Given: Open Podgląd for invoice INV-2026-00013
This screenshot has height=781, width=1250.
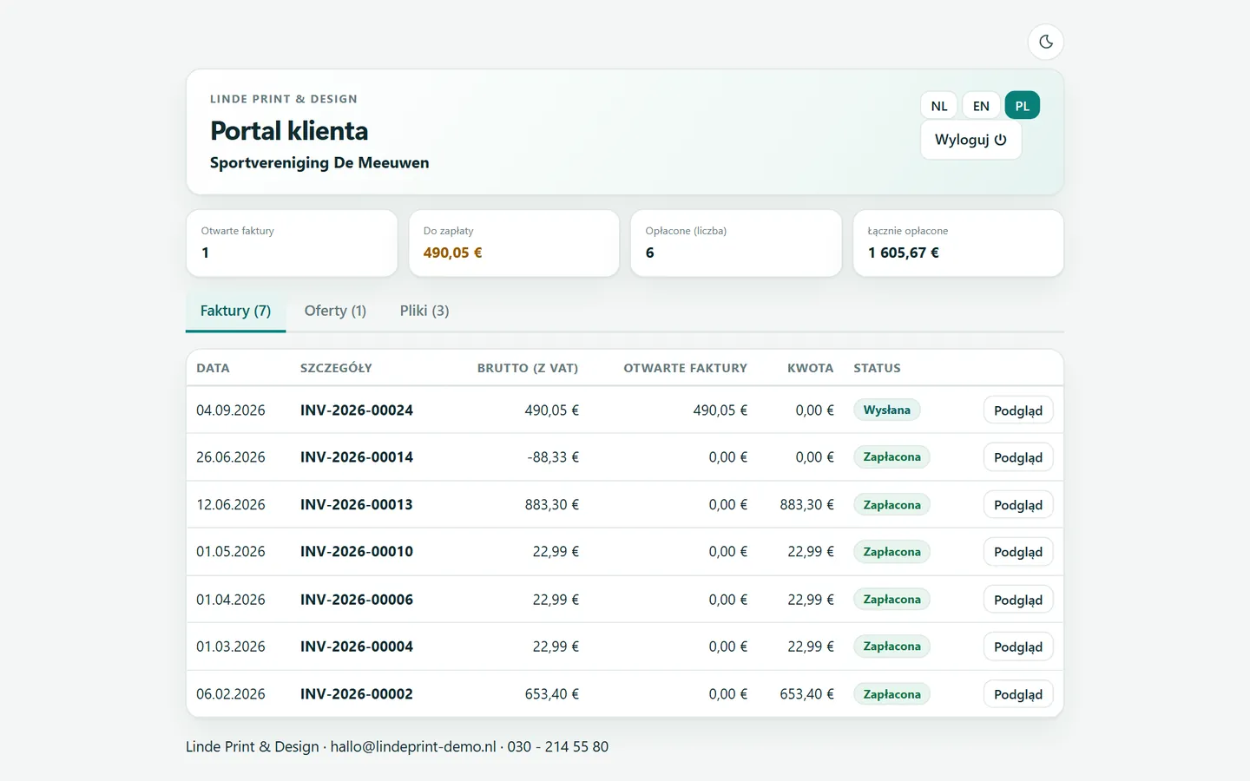Looking at the screenshot, I should pos(1018,505).
